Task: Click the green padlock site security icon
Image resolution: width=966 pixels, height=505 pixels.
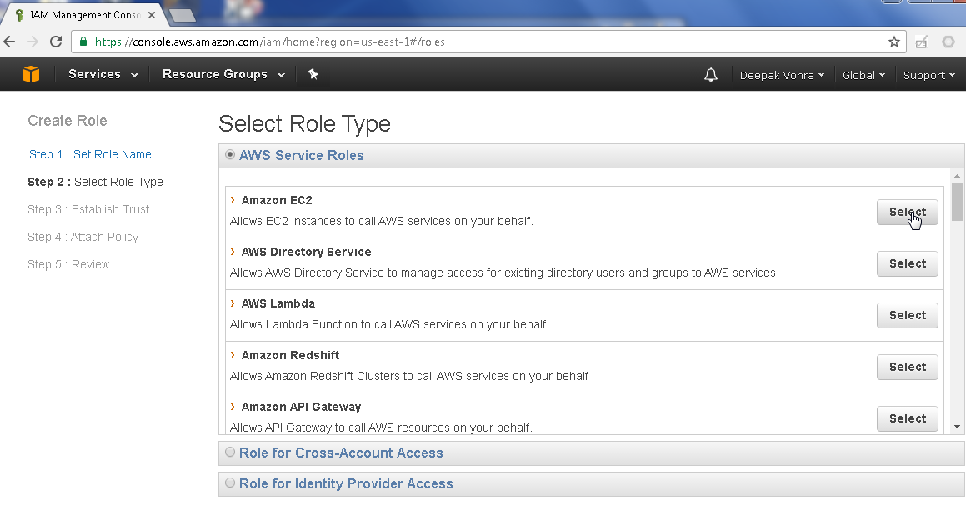Action: tap(84, 42)
